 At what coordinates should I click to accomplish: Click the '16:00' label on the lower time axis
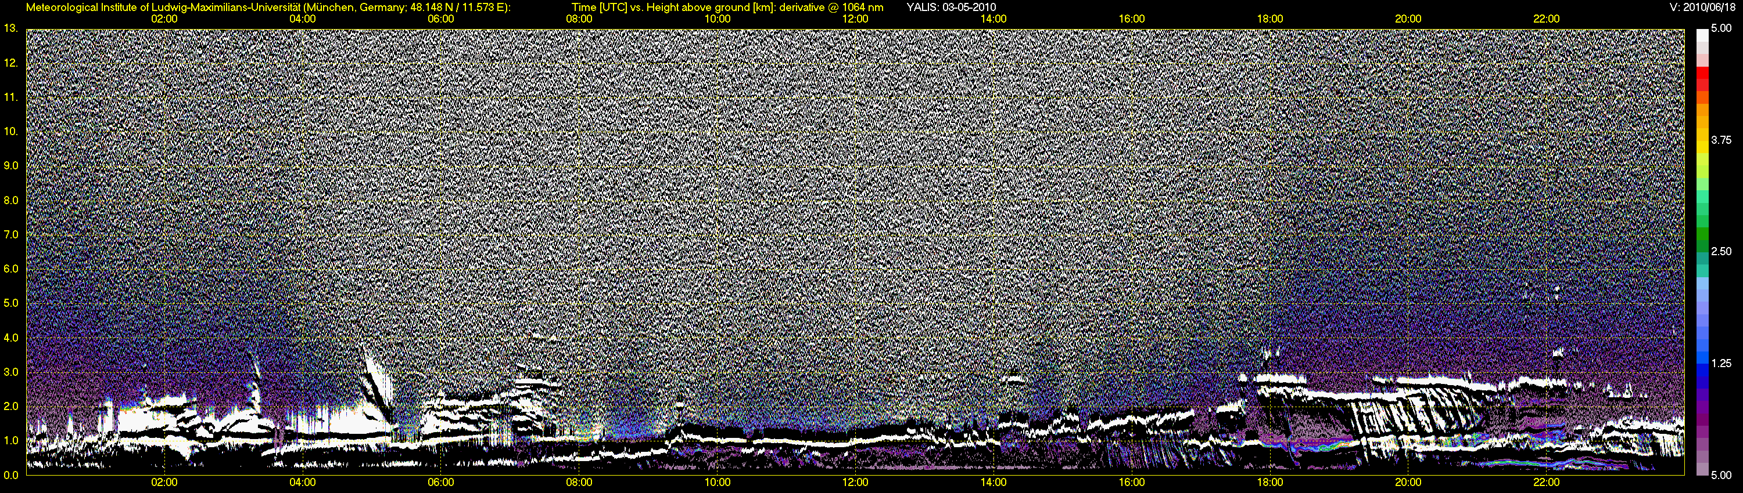click(x=1132, y=482)
